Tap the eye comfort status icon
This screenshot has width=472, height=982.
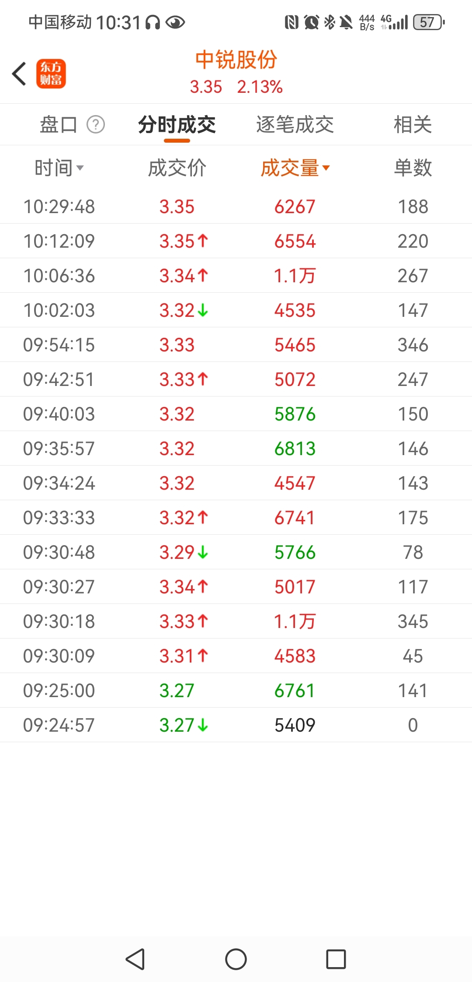175,22
